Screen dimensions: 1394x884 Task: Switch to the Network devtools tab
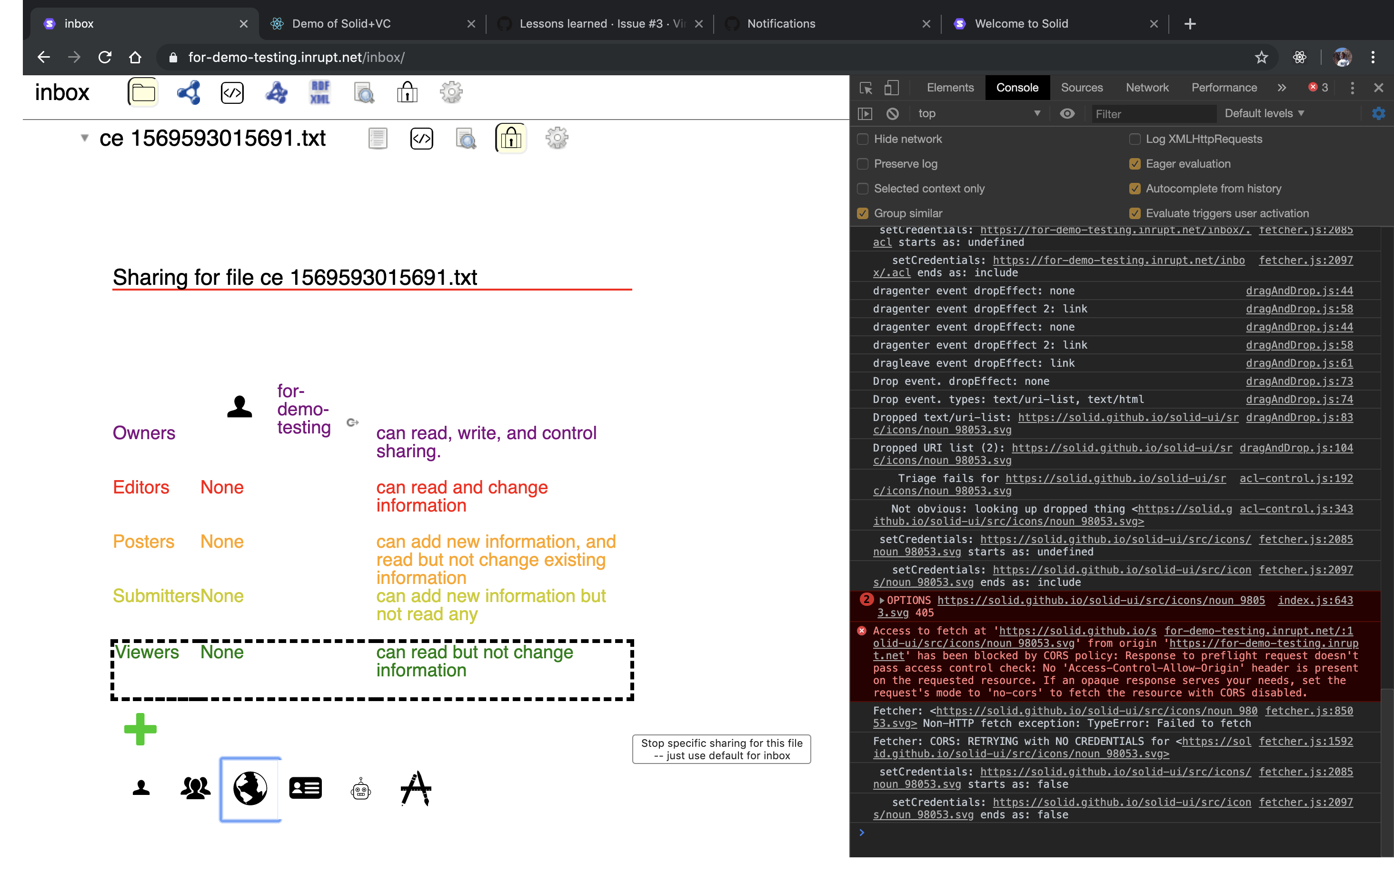pos(1147,88)
